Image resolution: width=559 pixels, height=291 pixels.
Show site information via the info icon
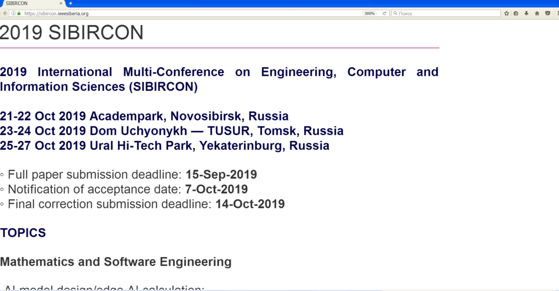(x=14, y=14)
